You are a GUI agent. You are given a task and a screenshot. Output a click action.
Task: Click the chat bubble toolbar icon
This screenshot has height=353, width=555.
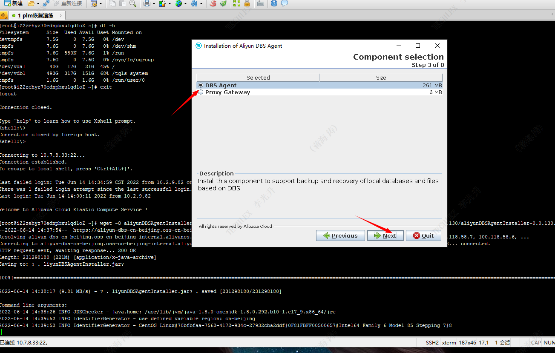[284, 3]
